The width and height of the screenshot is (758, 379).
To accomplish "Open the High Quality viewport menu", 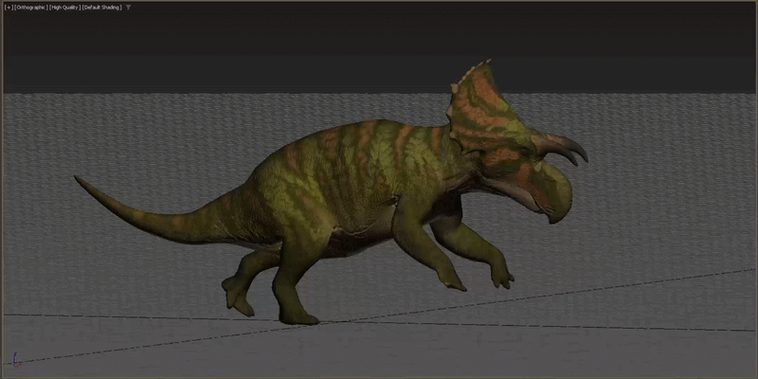I will tap(65, 8).
